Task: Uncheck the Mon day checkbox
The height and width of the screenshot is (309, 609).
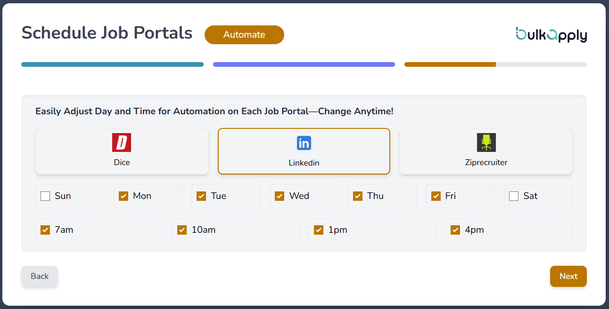Action: [x=123, y=196]
